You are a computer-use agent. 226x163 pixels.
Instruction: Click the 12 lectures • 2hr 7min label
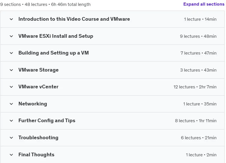195,87
